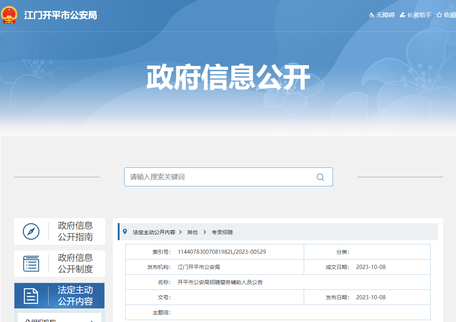This screenshot has height=322, width=456.
Task: Click the wheelchair accessibility icon
Action: pyautogui.click(x=372, y=15)
